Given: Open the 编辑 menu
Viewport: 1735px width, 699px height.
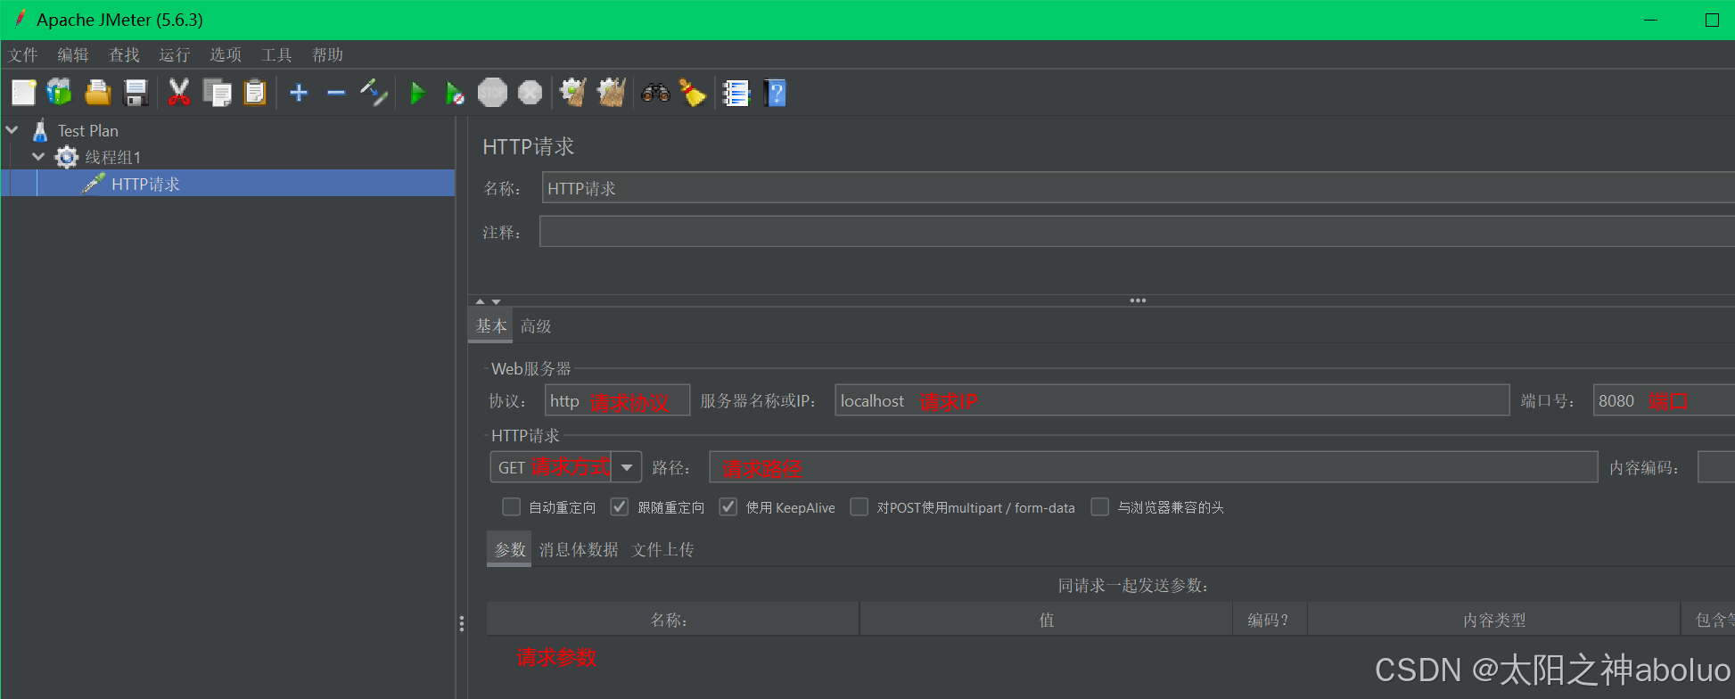Looking at the screenshot, I should (73, 54).
